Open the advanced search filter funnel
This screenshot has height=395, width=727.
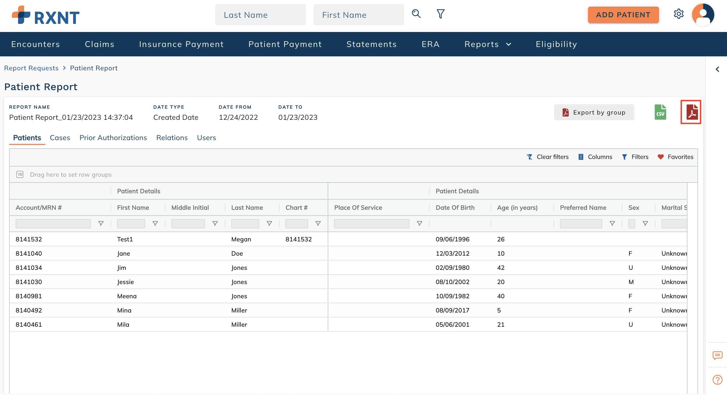440,14
